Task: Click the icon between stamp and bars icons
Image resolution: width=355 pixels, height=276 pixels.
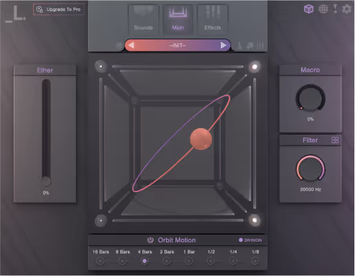Action: pyautogui.click(x=250, y=45)
